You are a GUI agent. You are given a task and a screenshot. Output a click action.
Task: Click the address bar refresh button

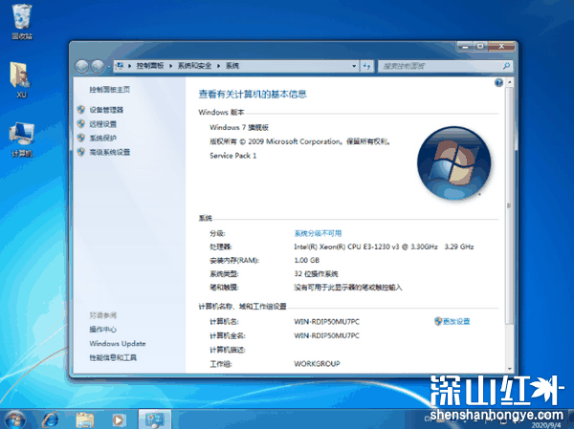366,66
